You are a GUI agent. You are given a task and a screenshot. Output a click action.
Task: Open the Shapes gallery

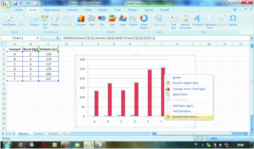click(x=55, y=21)
